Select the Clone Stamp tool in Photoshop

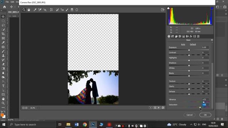(x=3, y=55)
